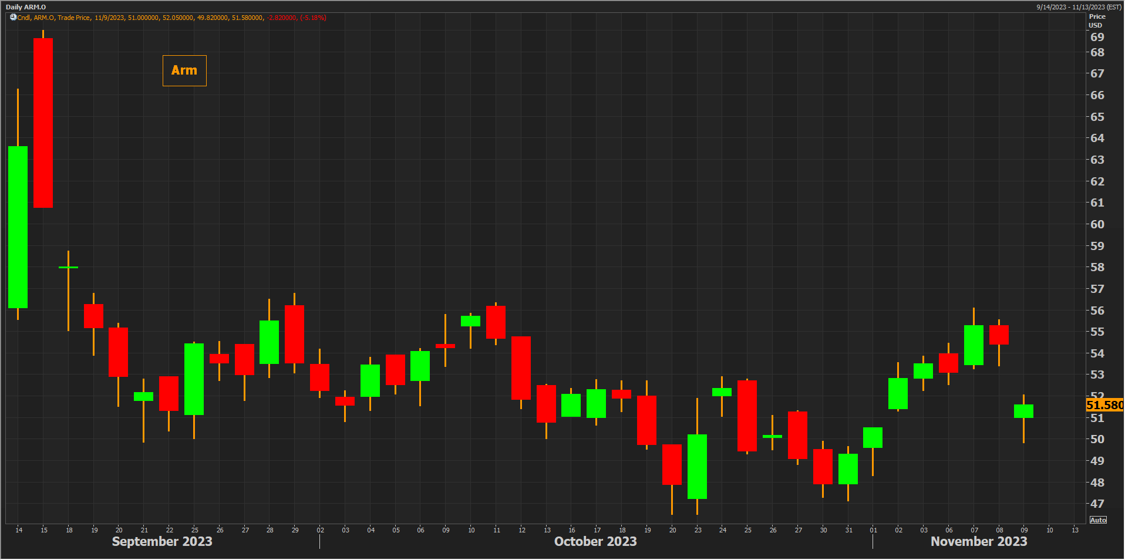Click the Auto scale button
The height and width of the screenshot is (560, 1125).
coord(1097,520)
